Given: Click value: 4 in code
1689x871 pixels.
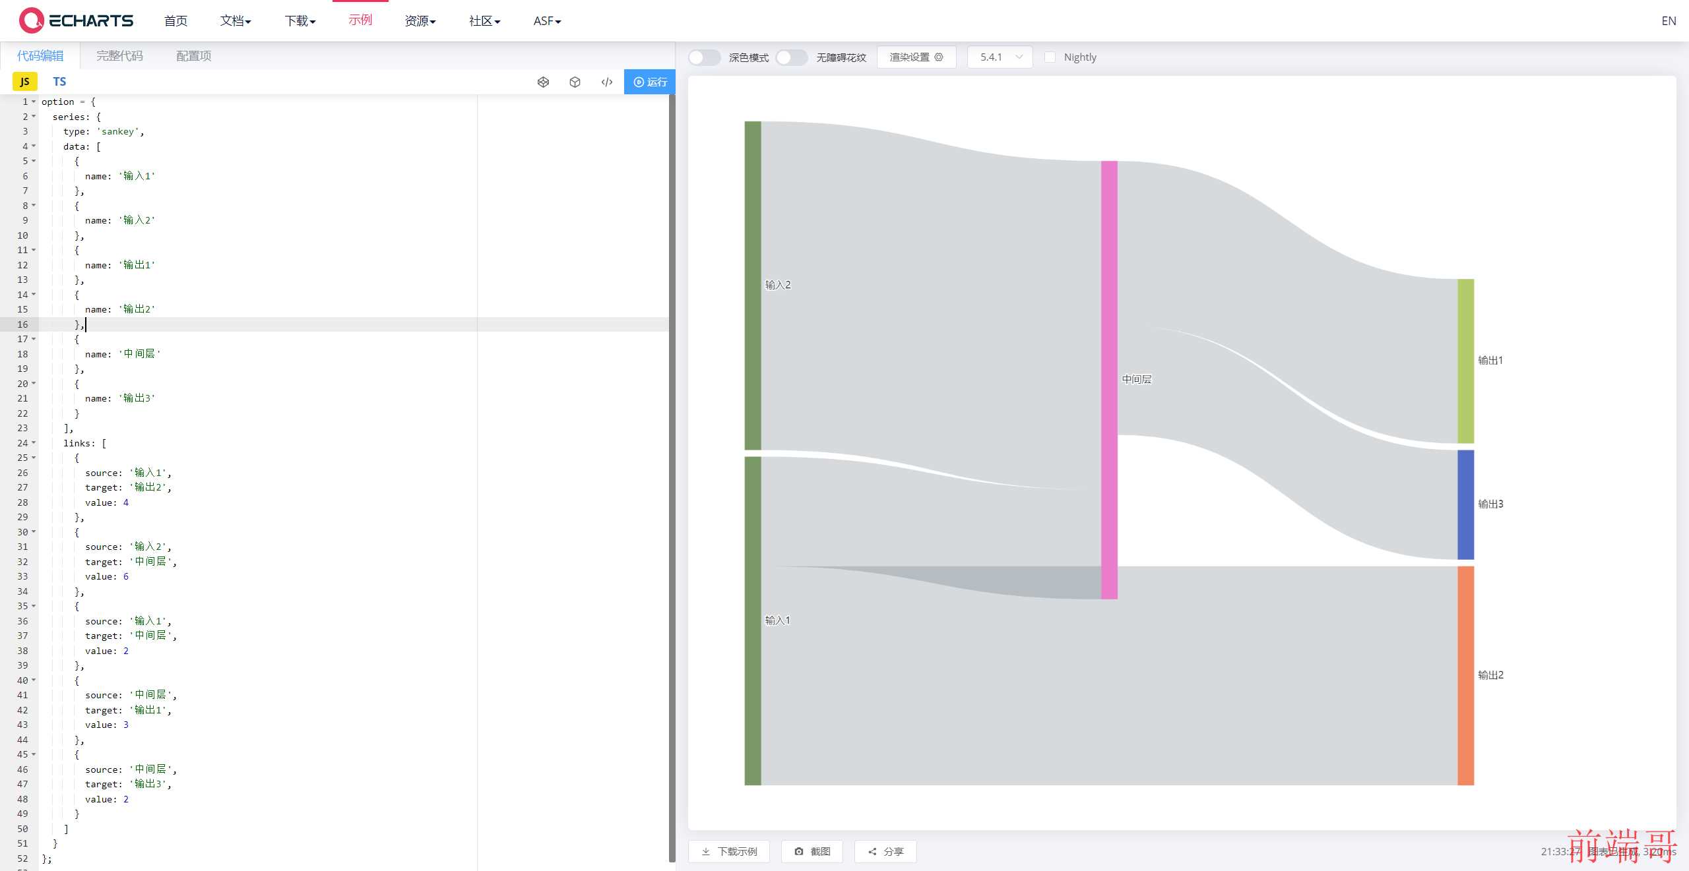Looking at the screenshot, I should point(107,502).
